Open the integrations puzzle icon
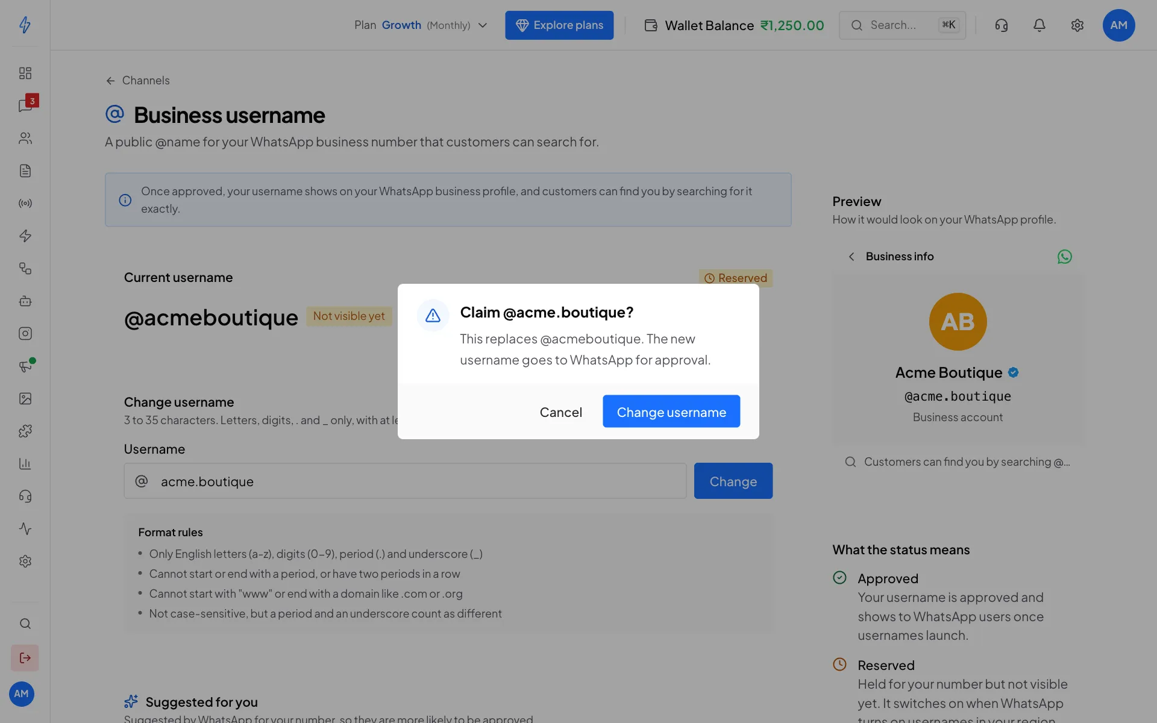This screenshot has height=723, width=1157. tap(25, 431)
